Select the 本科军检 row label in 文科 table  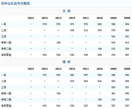(6, 55)
